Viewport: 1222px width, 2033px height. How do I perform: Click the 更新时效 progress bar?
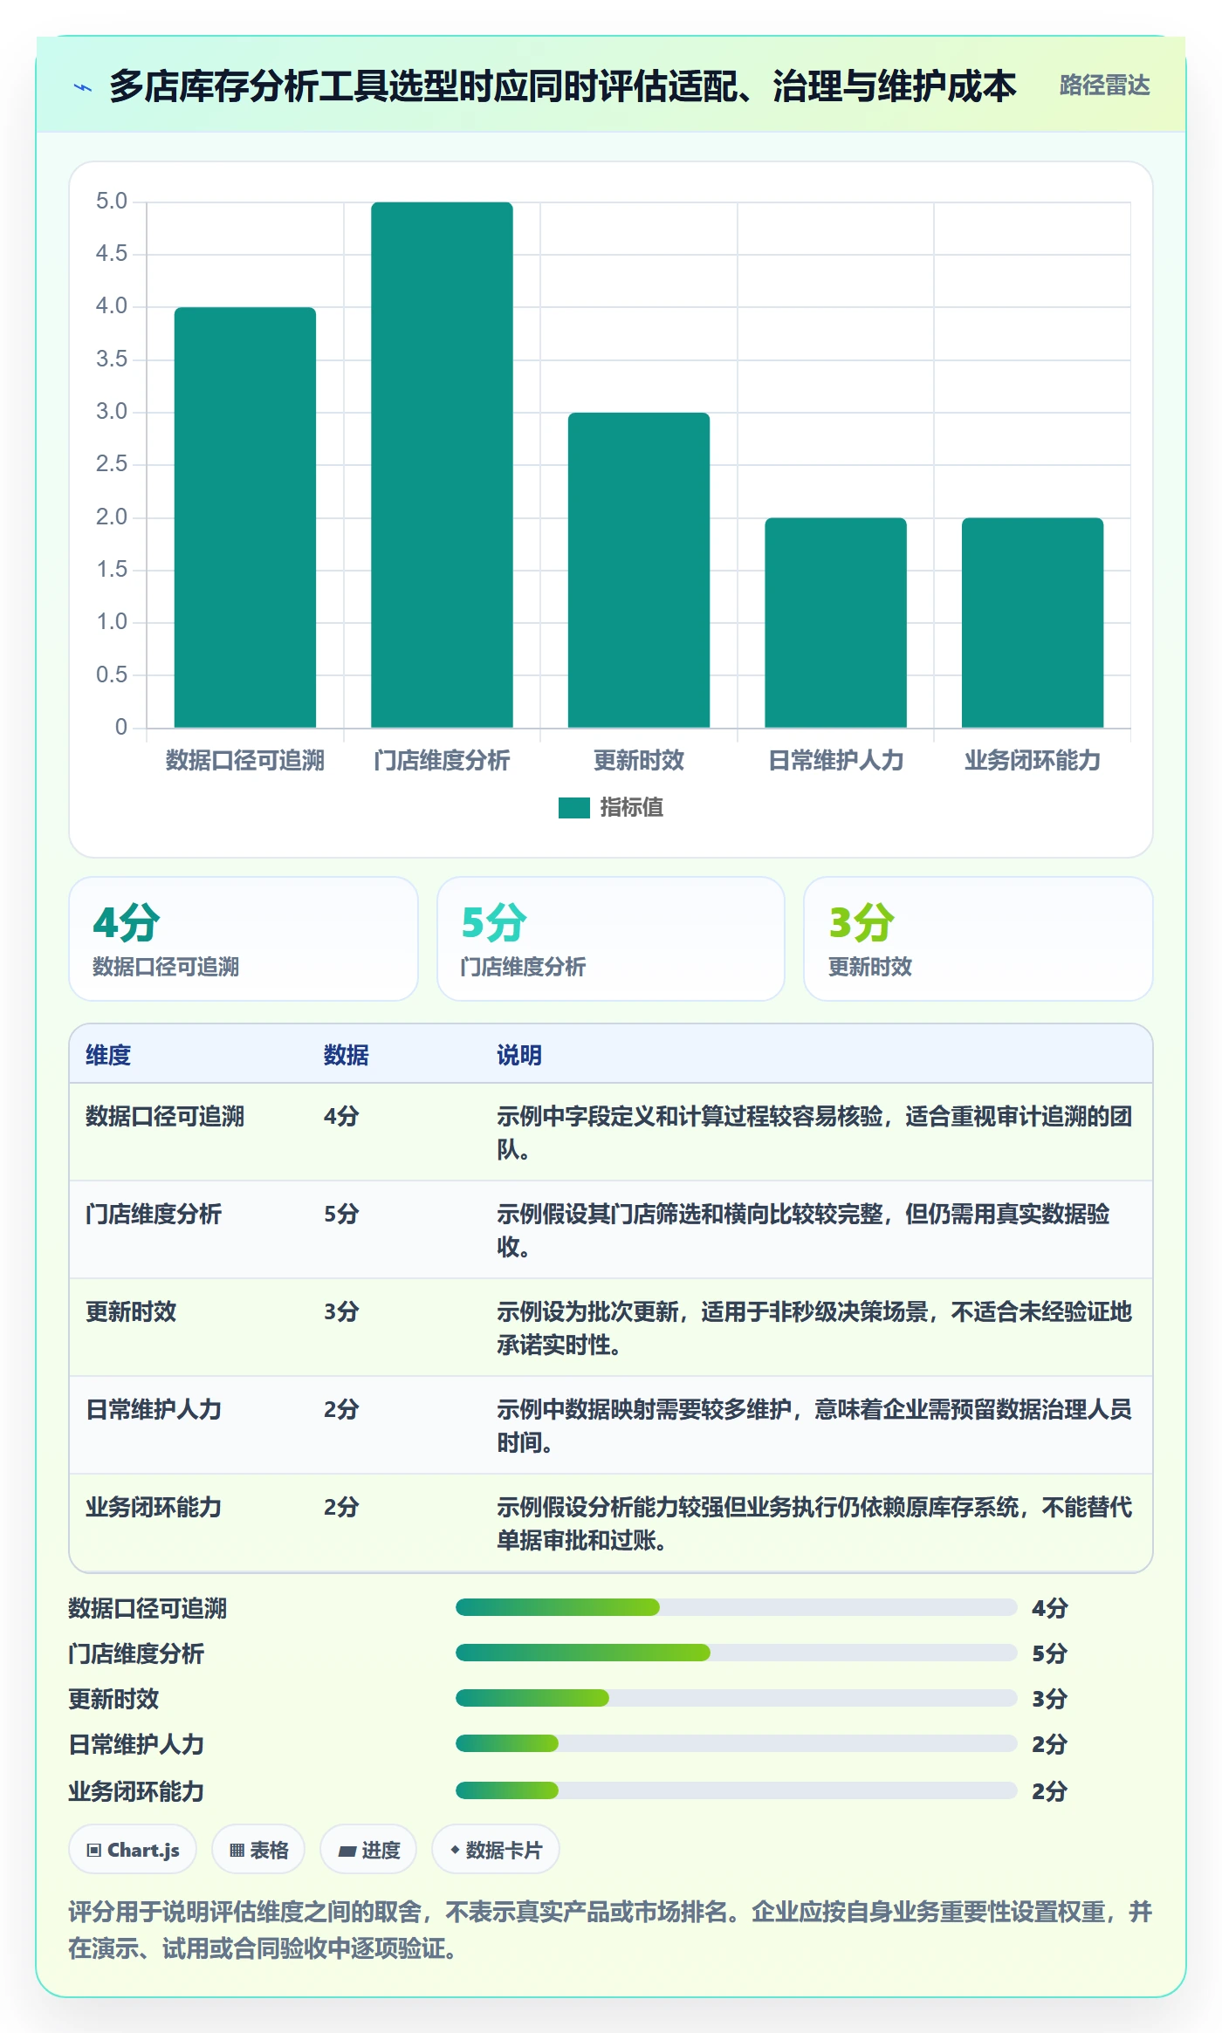coord(737,1698)
